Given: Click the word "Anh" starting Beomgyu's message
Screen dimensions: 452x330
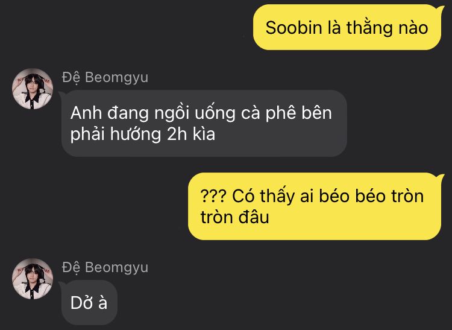Looking at the screenshot, I should coord(86,113).
